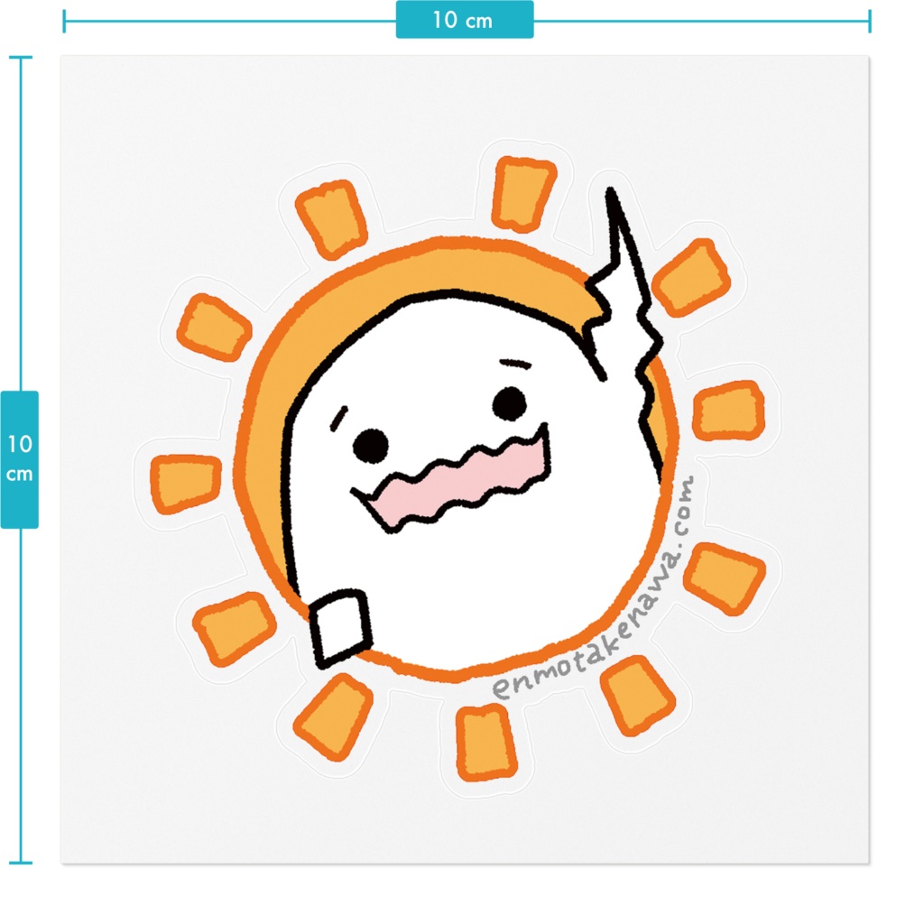This screenshot has height=924, width=924.
Task: Click the top 10 cm width label
Action: tap(465, 20)
